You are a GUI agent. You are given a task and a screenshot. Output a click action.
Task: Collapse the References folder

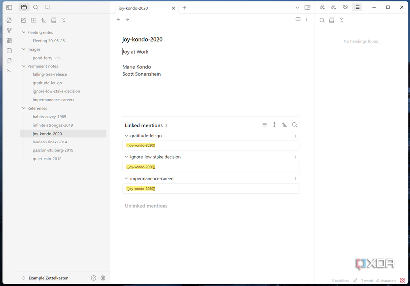(x=24, y=108)
